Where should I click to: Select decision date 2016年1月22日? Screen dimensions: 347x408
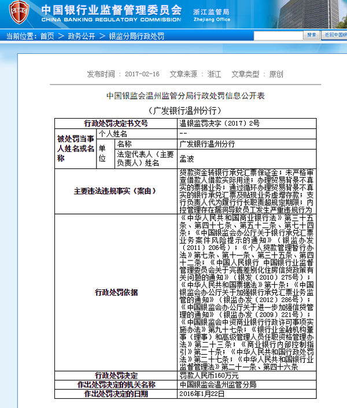click(x=202, y=394)
